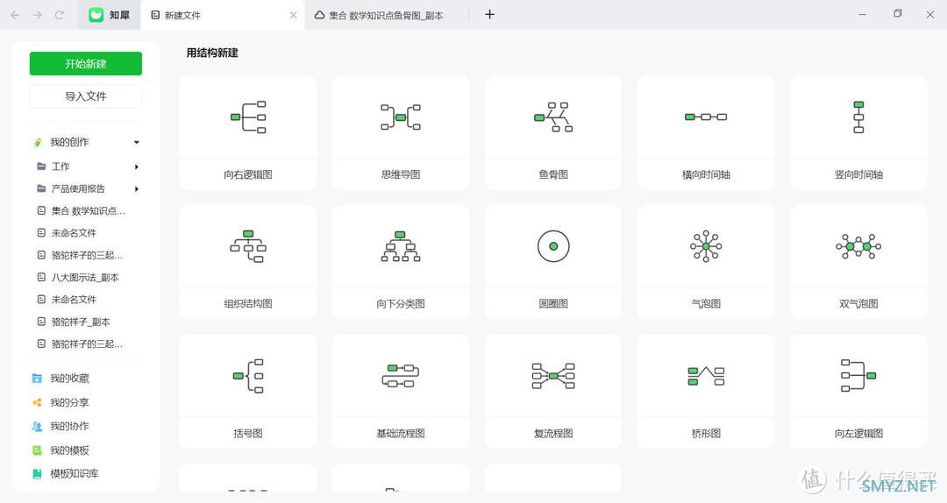The width and height of the screenshot is (947, 503).
Task: Expand the 工作 folder arrow
Action: pyautogui.click(x=137, y=166)
